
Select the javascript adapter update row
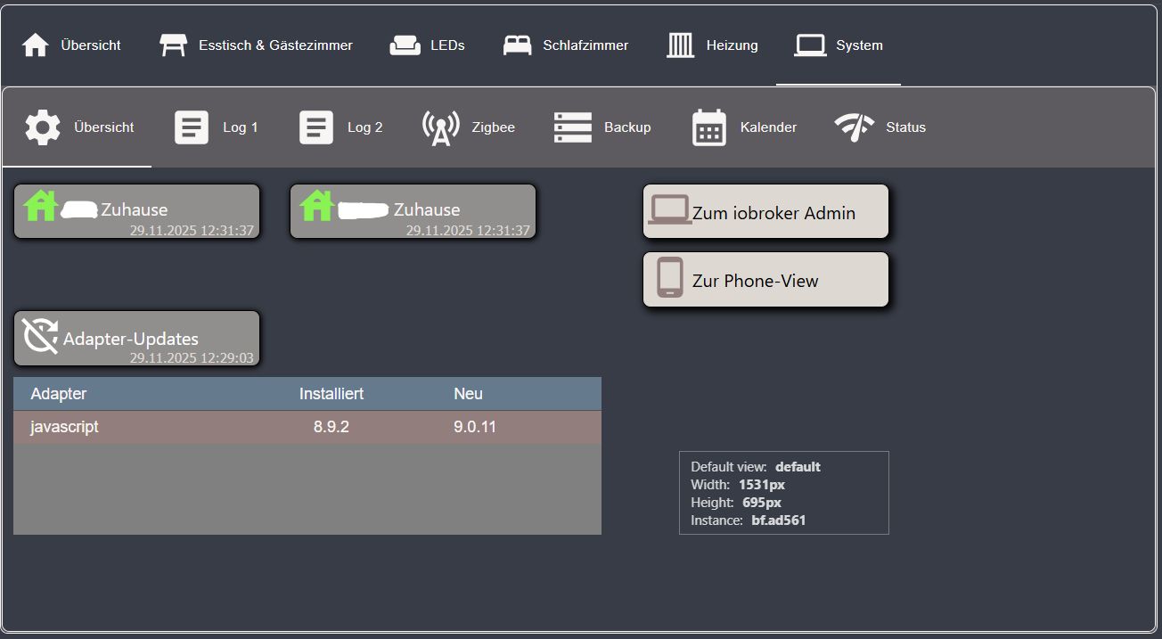click(307, 426)
